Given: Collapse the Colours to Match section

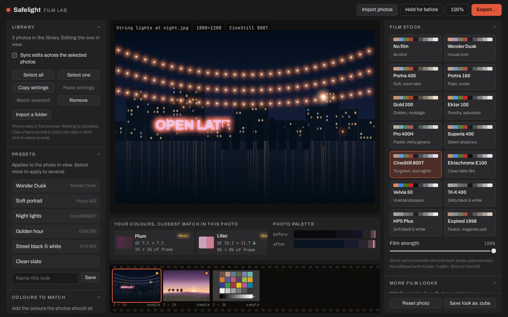Looking at the screenshot, I should (98, 297).
